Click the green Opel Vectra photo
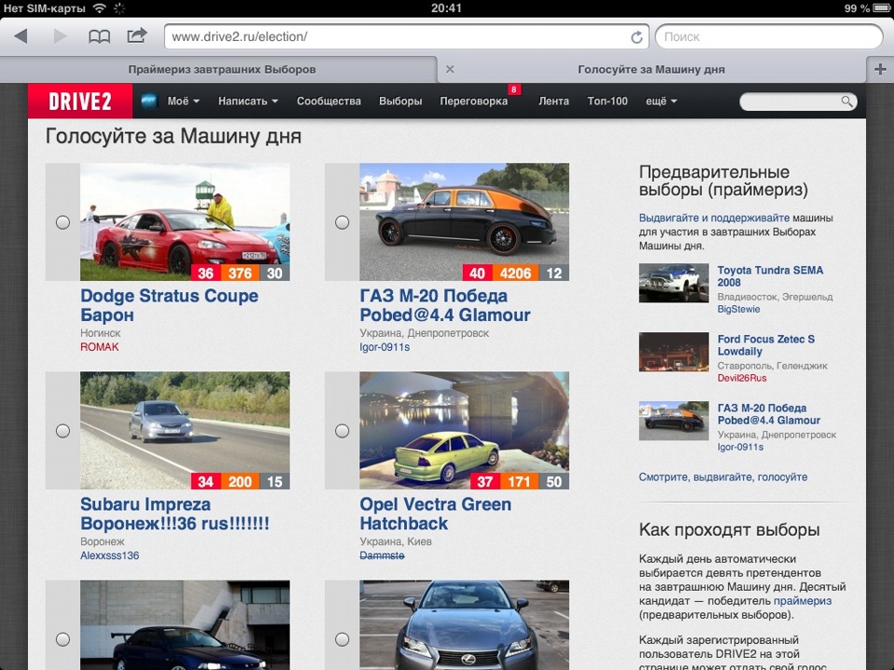The width and height of the screenshot is (894, 670). coord(464,431)
